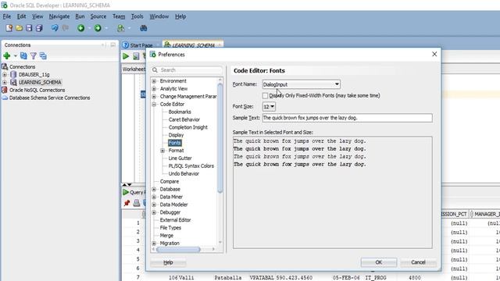Click the Open folder toolbar icon
The width and height of the screenshot is (500, 281).
pyautogui.click(x=19, y=28)
